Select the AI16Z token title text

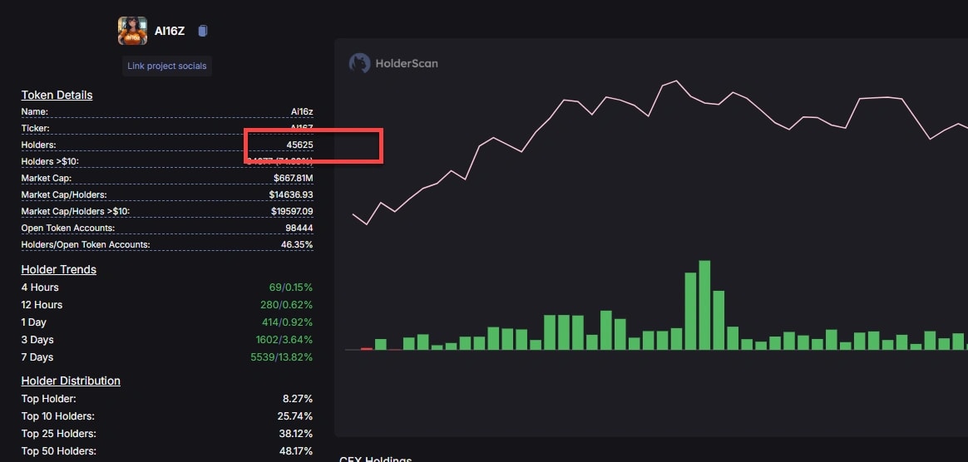click(x=170, y=31)
